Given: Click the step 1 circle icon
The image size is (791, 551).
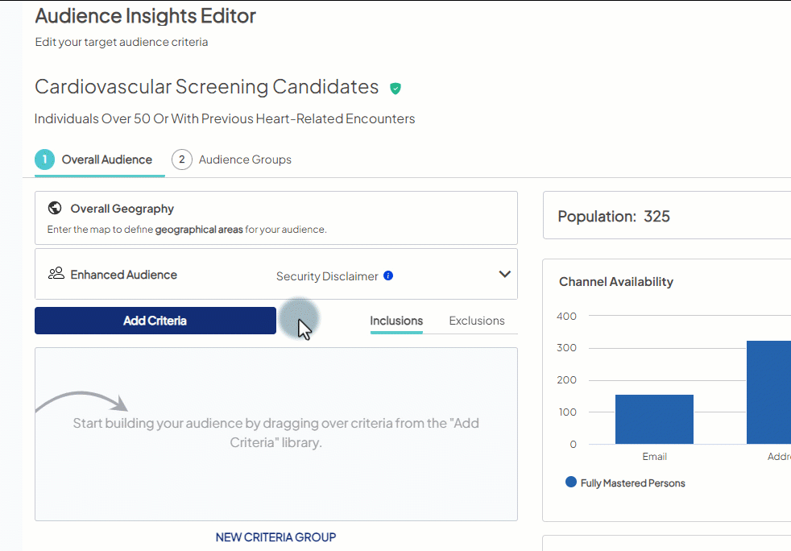Looking at the screenshot, I should (45, 159).
